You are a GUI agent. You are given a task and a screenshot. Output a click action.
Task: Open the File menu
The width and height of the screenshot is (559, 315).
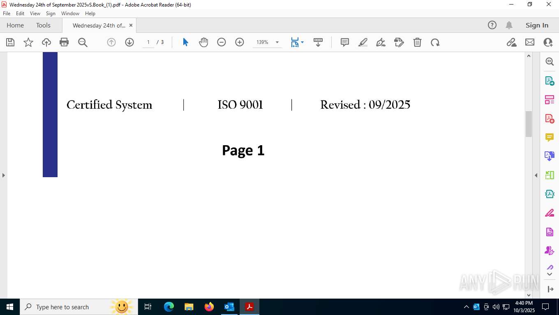7,14
